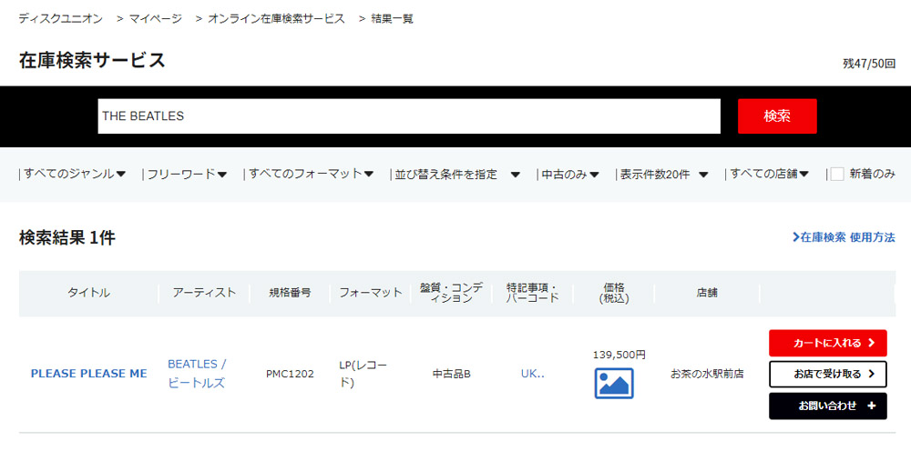Image resolution: width=911 pixels, height=461 pixels.
Task: Click the LP(レコード) format cell
Action: 363,374
